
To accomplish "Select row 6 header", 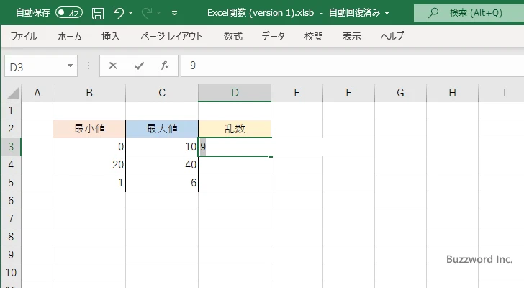I will click(11, 201).
